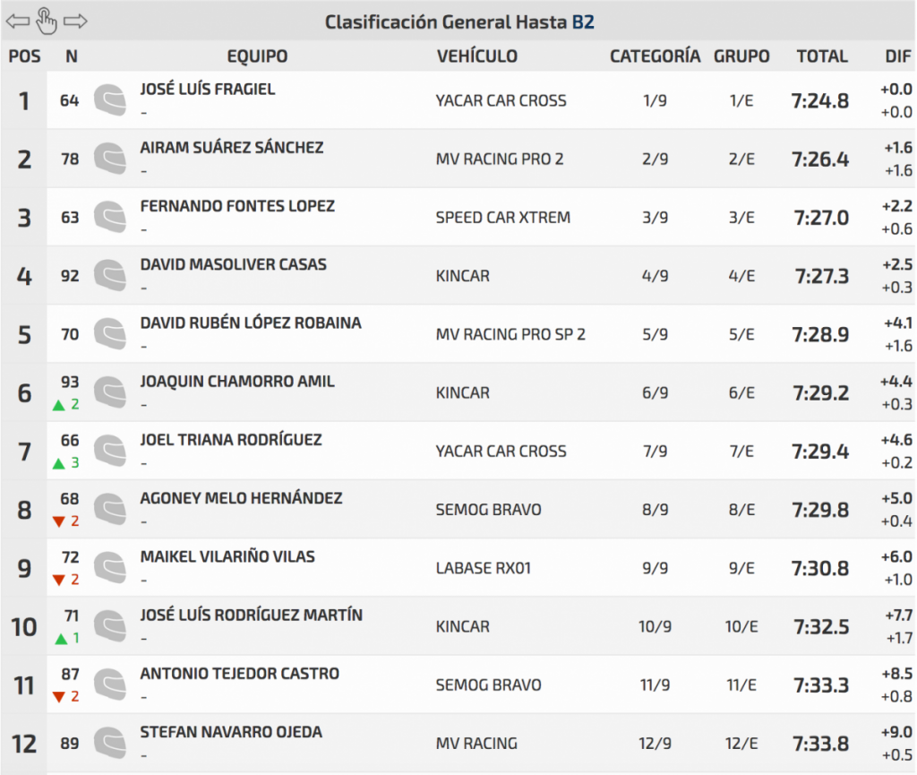Viewport: 917px width, 775px height.
Task: Click helmet icon beside Stefan Navarro Ojeda
Action: pyautogui.click(x=110, y=743)
